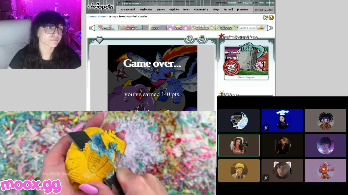
Task: Click the 'Game over...' title text
Action: pos(152,63)
